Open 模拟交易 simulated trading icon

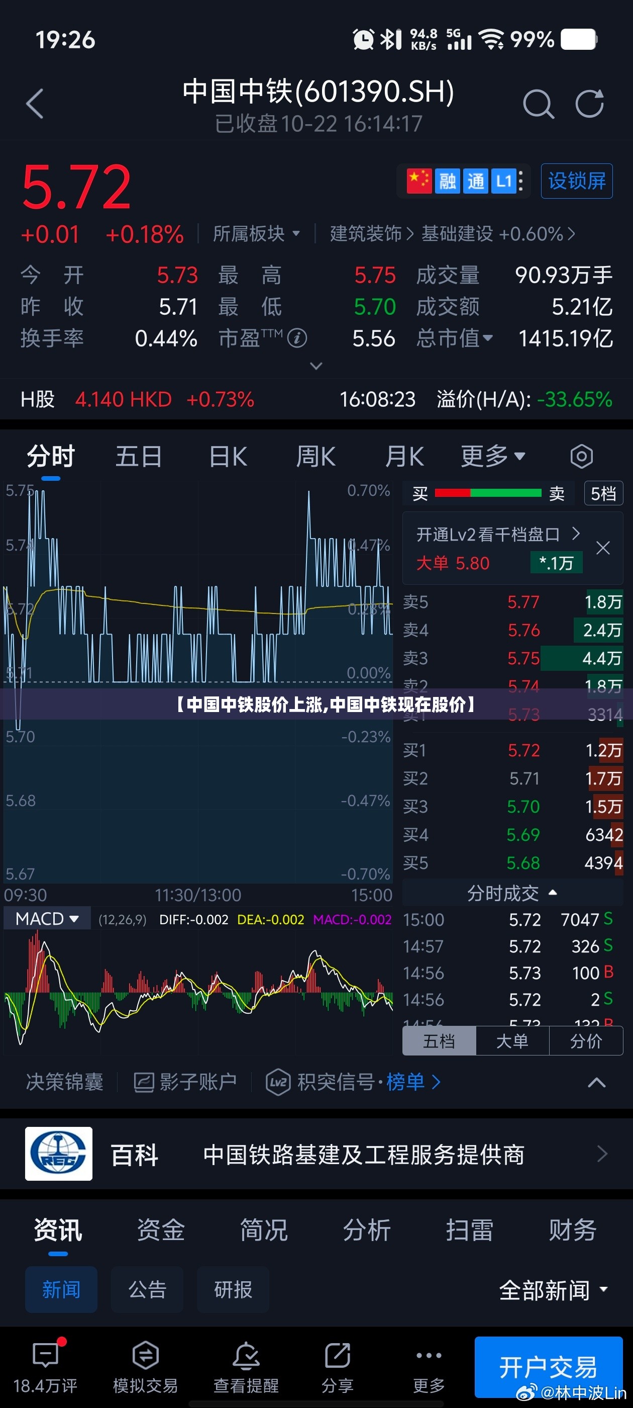point(145,1354)
